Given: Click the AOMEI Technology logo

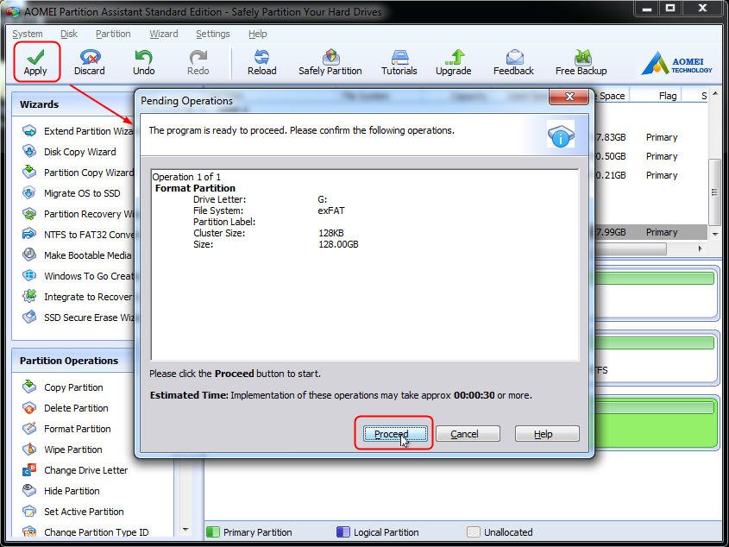Looking at the screenshot, I should click(x=677, y=64).
